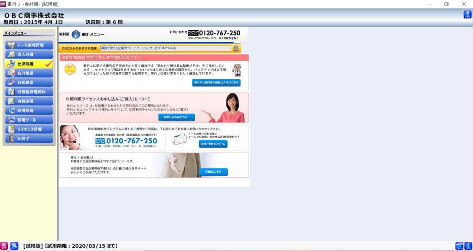Click the professor mascot illustration

click(x=236, y=70)
